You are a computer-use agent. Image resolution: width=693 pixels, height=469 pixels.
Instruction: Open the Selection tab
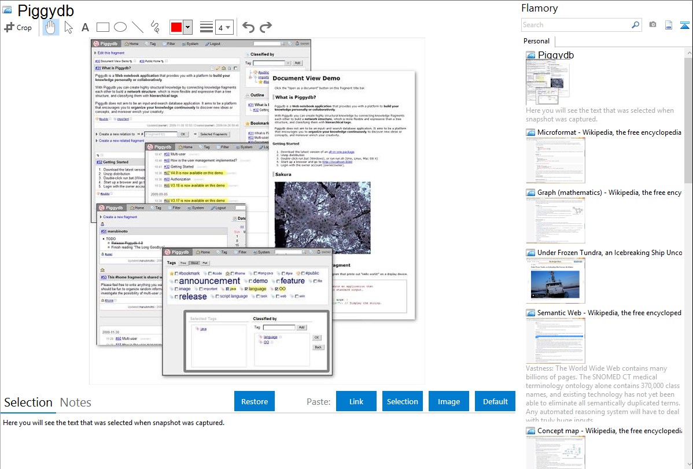tap(28, 402)
